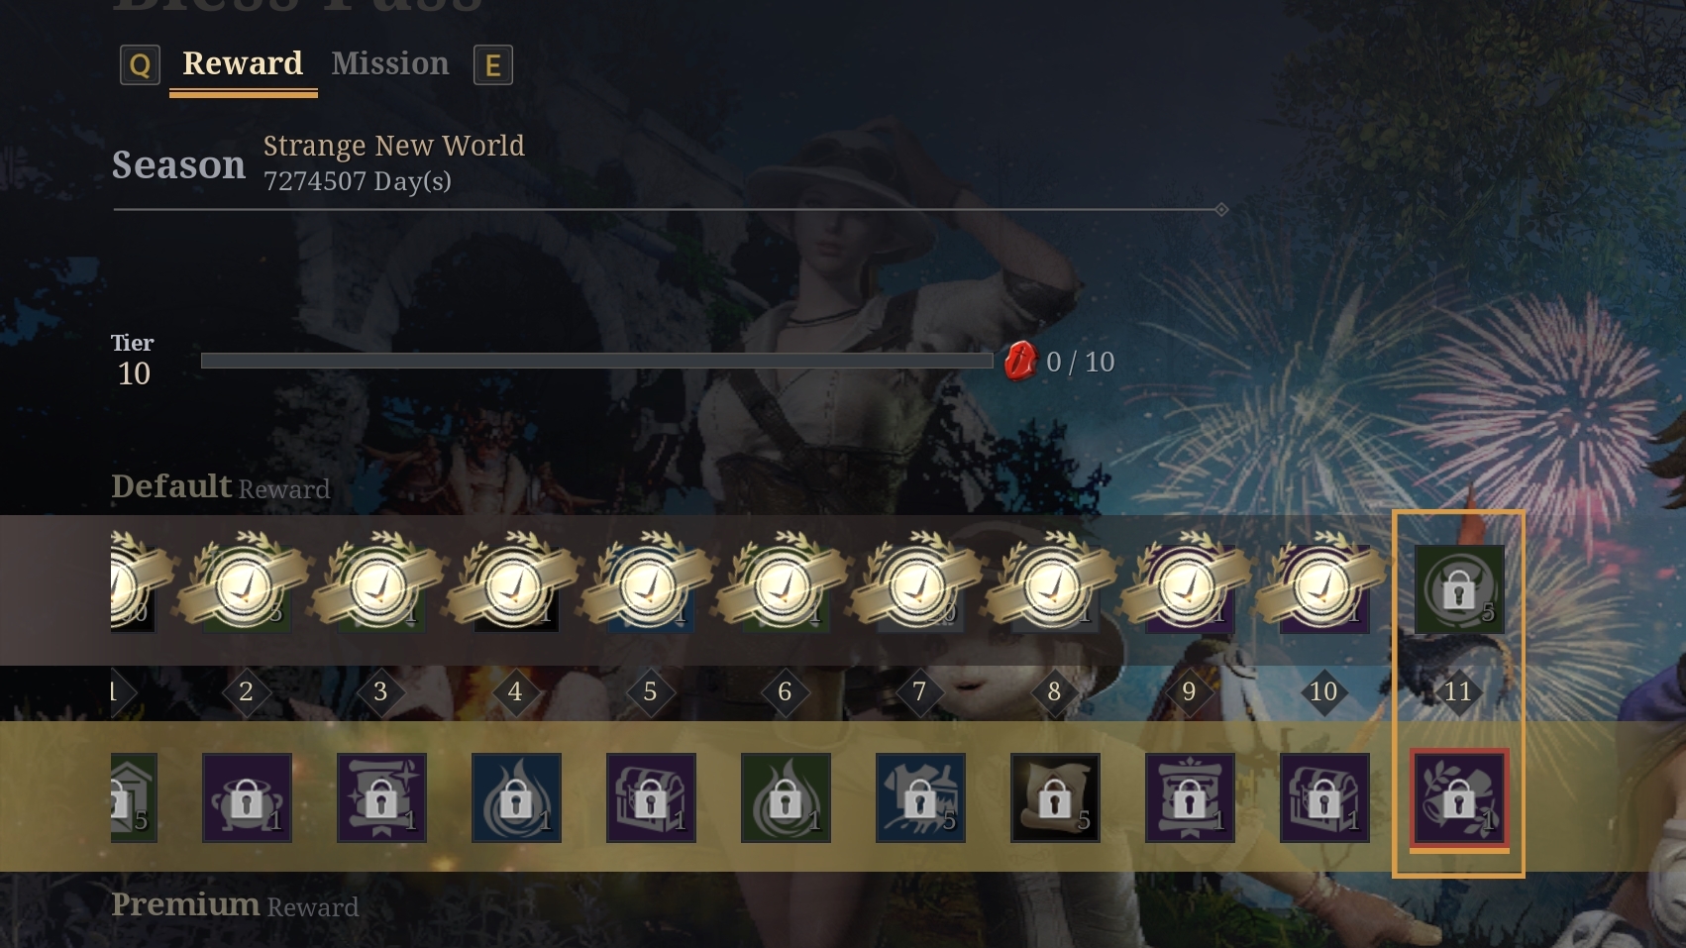
Task: Click the tier 10 diamond marker
Action: [1323, 691]
